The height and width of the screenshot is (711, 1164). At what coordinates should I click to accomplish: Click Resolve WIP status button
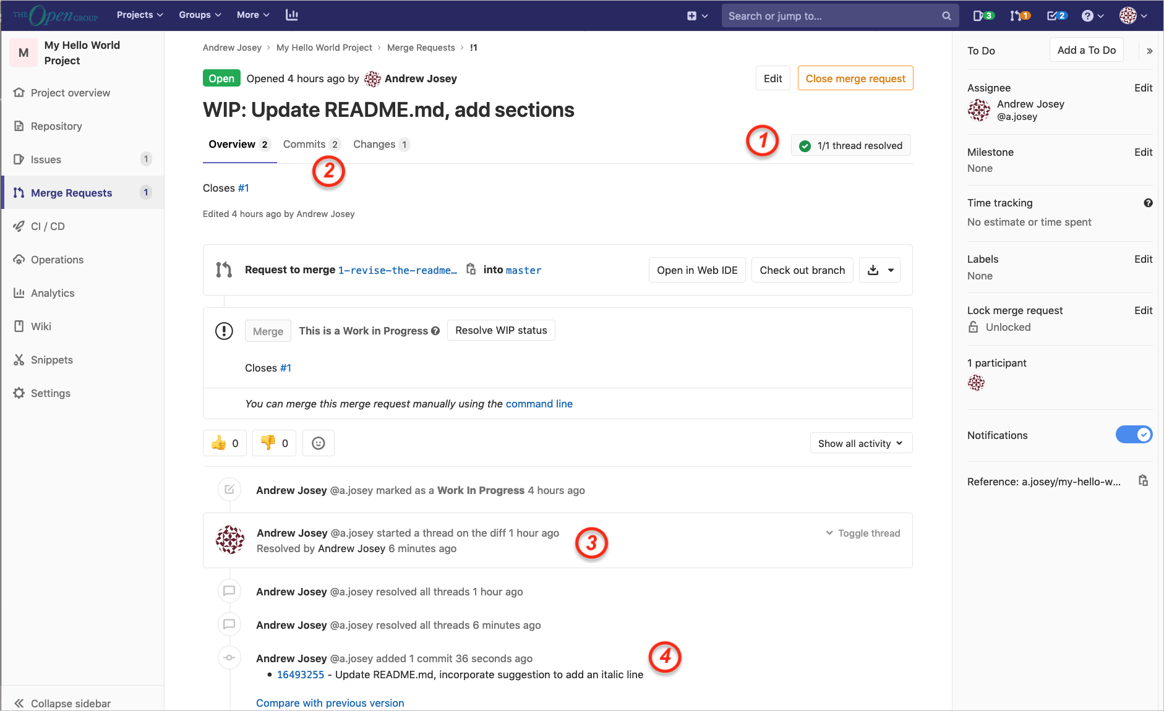click(x=501, y=330)
